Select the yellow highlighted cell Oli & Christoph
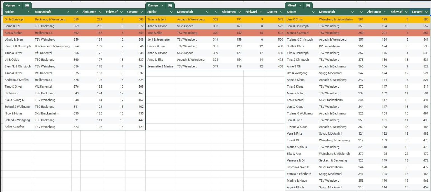431x192 pixels. [x=15, y=19]
